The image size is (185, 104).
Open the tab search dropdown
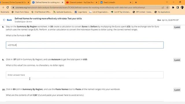[x=167, y=2]
